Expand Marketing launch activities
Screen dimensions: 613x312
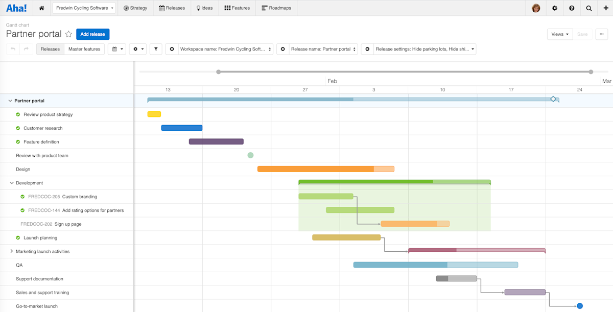[x=11, y=251]
